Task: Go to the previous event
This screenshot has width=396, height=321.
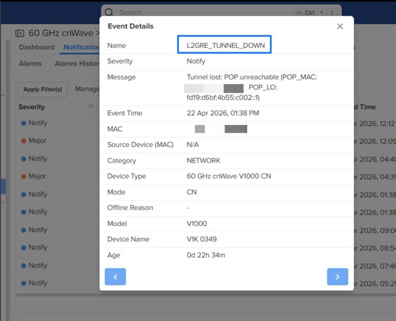Action: pos(115,277)
